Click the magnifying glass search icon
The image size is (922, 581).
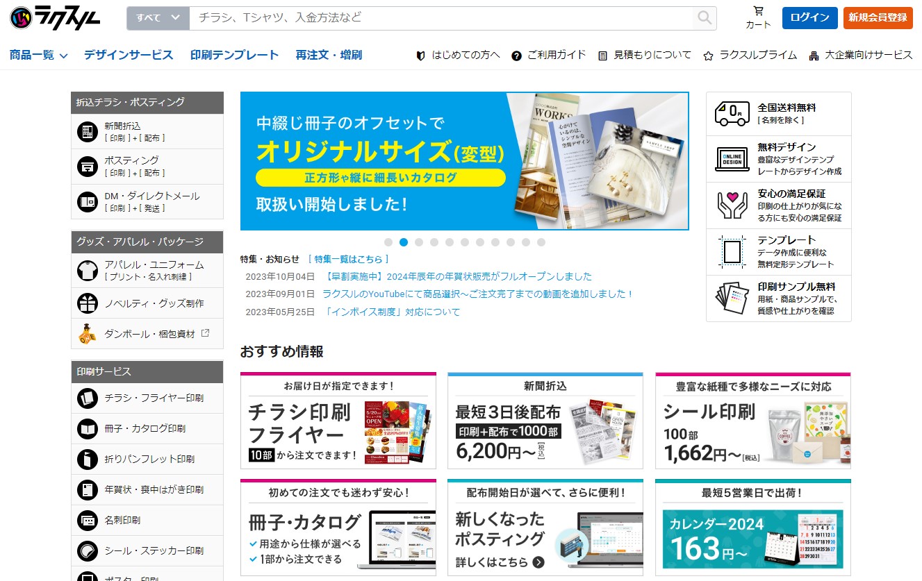coord(705,18)
